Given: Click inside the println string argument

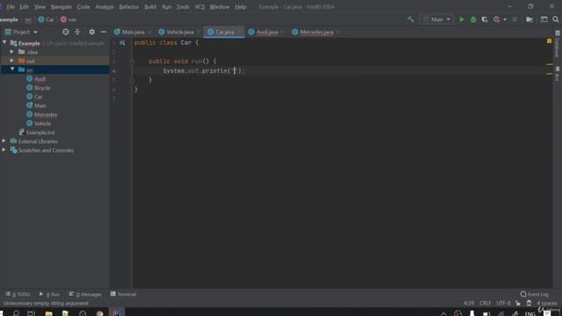Looking at the screenshot, I should (x=235, y=70).
